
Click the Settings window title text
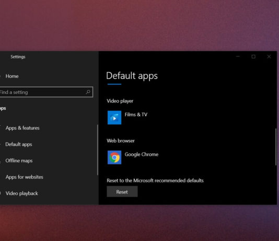(x=18, y=57)
